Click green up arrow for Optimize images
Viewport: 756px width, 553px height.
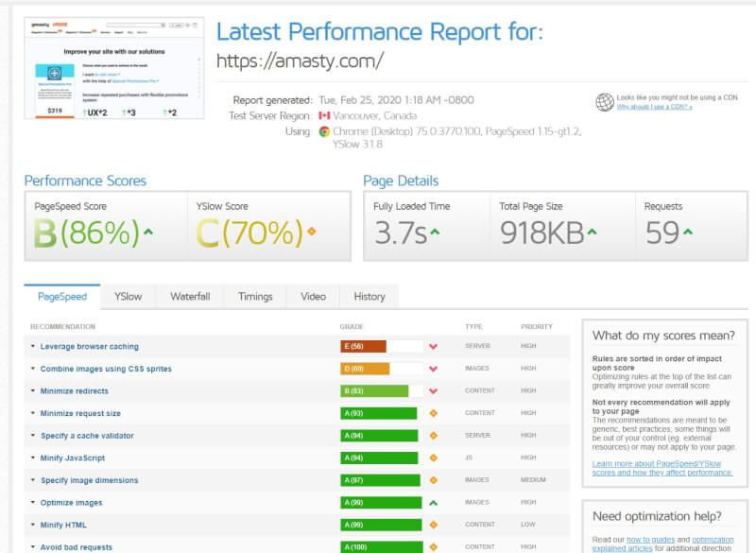click(433, 503)
